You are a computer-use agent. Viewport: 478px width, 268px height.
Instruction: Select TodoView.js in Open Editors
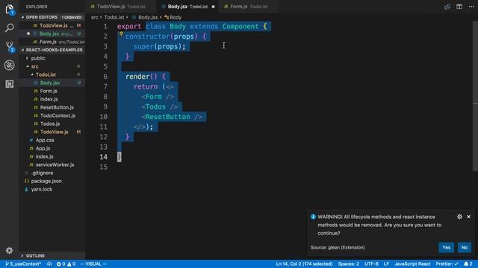coord(52,25)
